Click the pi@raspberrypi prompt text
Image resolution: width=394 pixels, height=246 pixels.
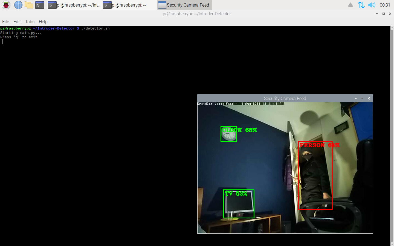[x=16, y=28]
